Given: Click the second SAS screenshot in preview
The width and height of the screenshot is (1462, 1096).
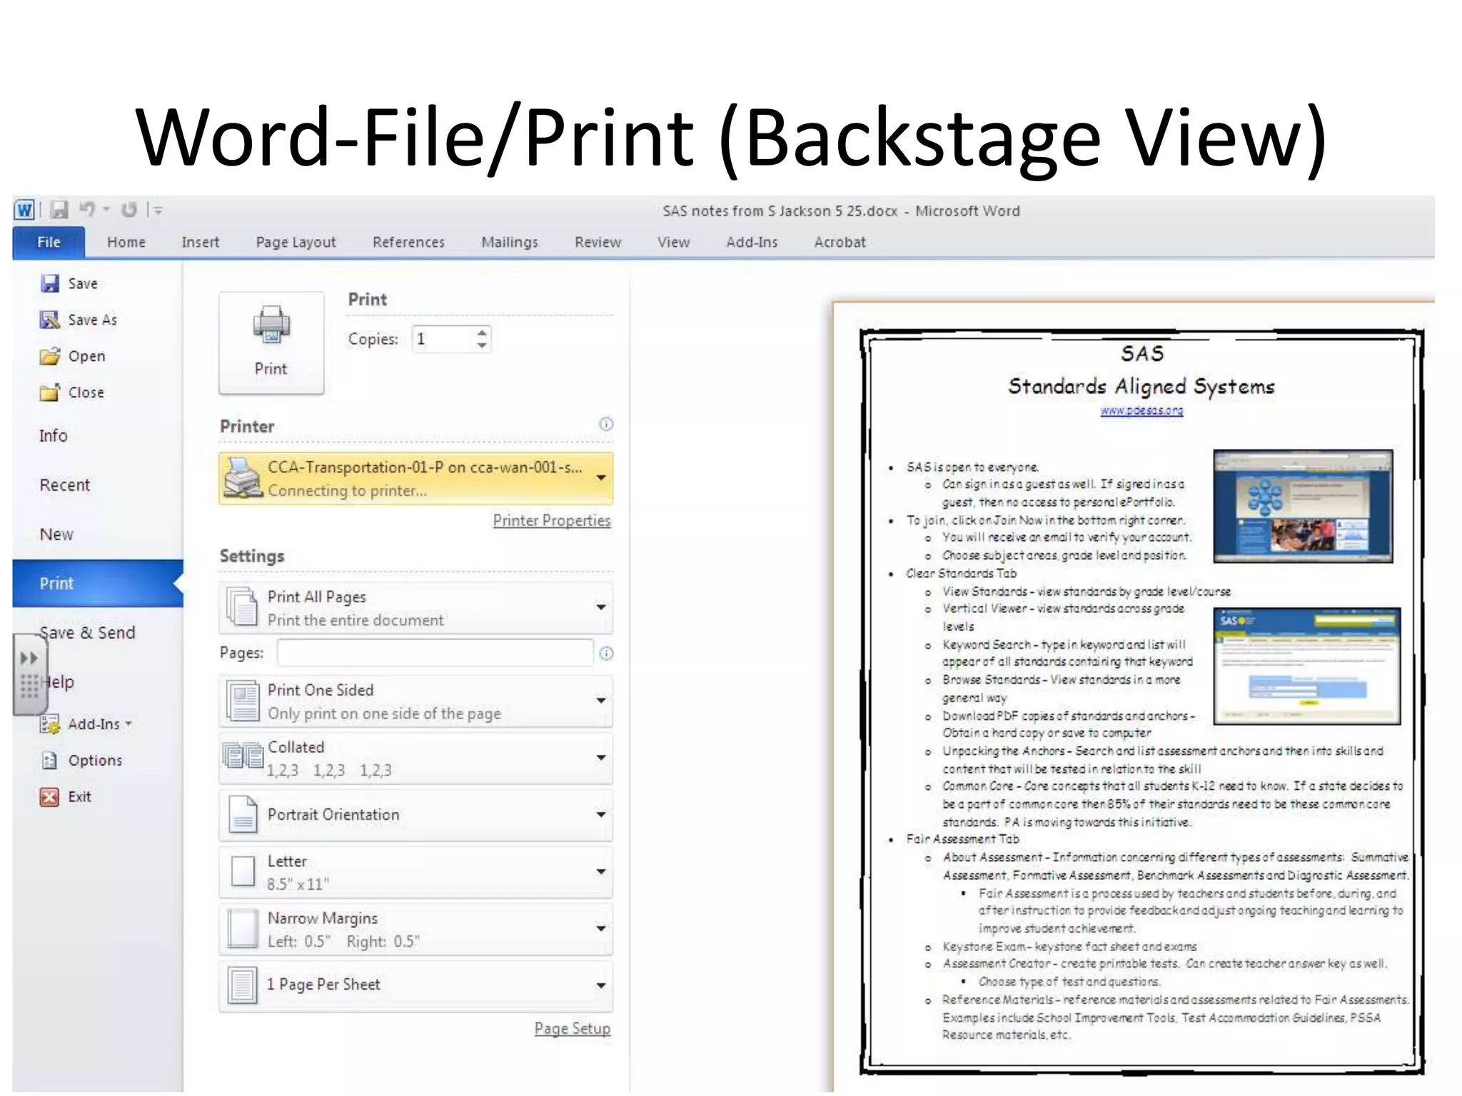Looking at the screenshot, I should coord(1307,666).
